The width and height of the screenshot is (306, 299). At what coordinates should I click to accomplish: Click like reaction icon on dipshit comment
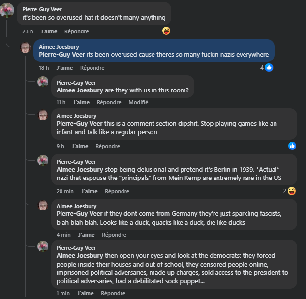coord(292,146)
